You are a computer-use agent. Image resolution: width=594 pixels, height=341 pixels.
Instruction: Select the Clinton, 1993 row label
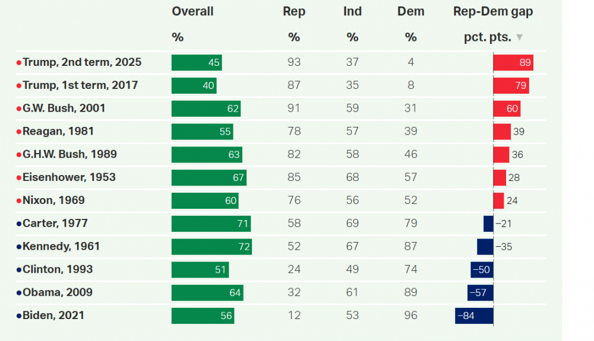pos(58,269)
